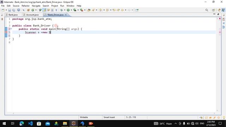The height and width of the screenshot is (127, 226).
Task: Maximize the editor area pane
Action: pyautogui.click(x=218, y=14)
